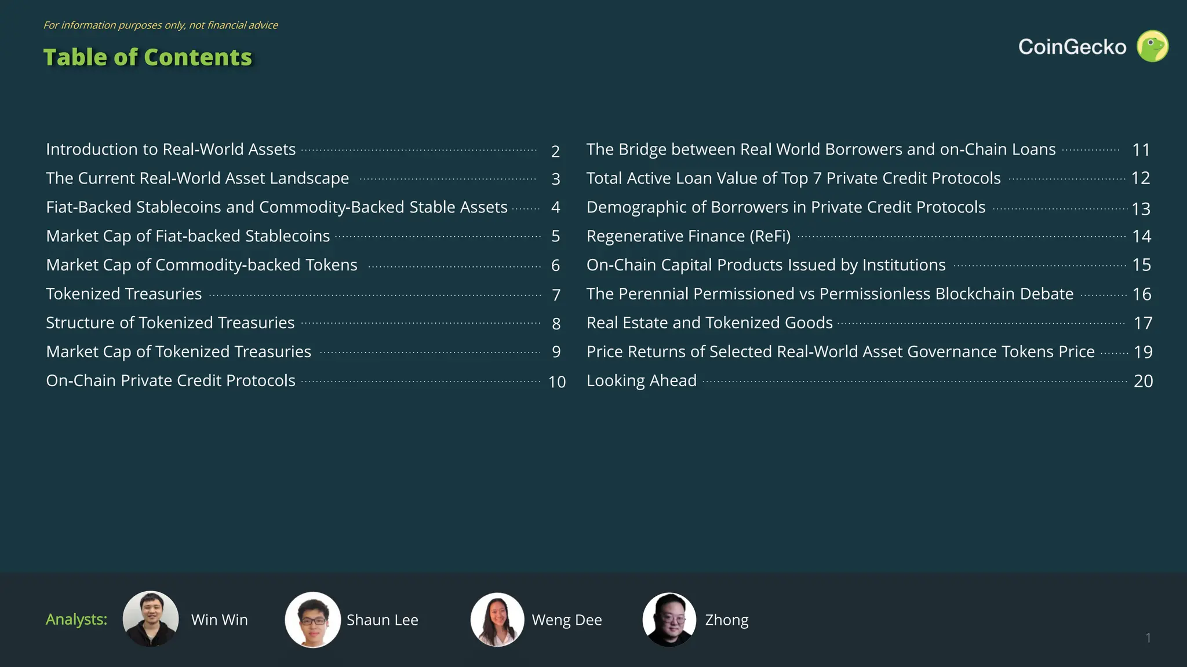Click the name Weng Dee

pos(567,620)
